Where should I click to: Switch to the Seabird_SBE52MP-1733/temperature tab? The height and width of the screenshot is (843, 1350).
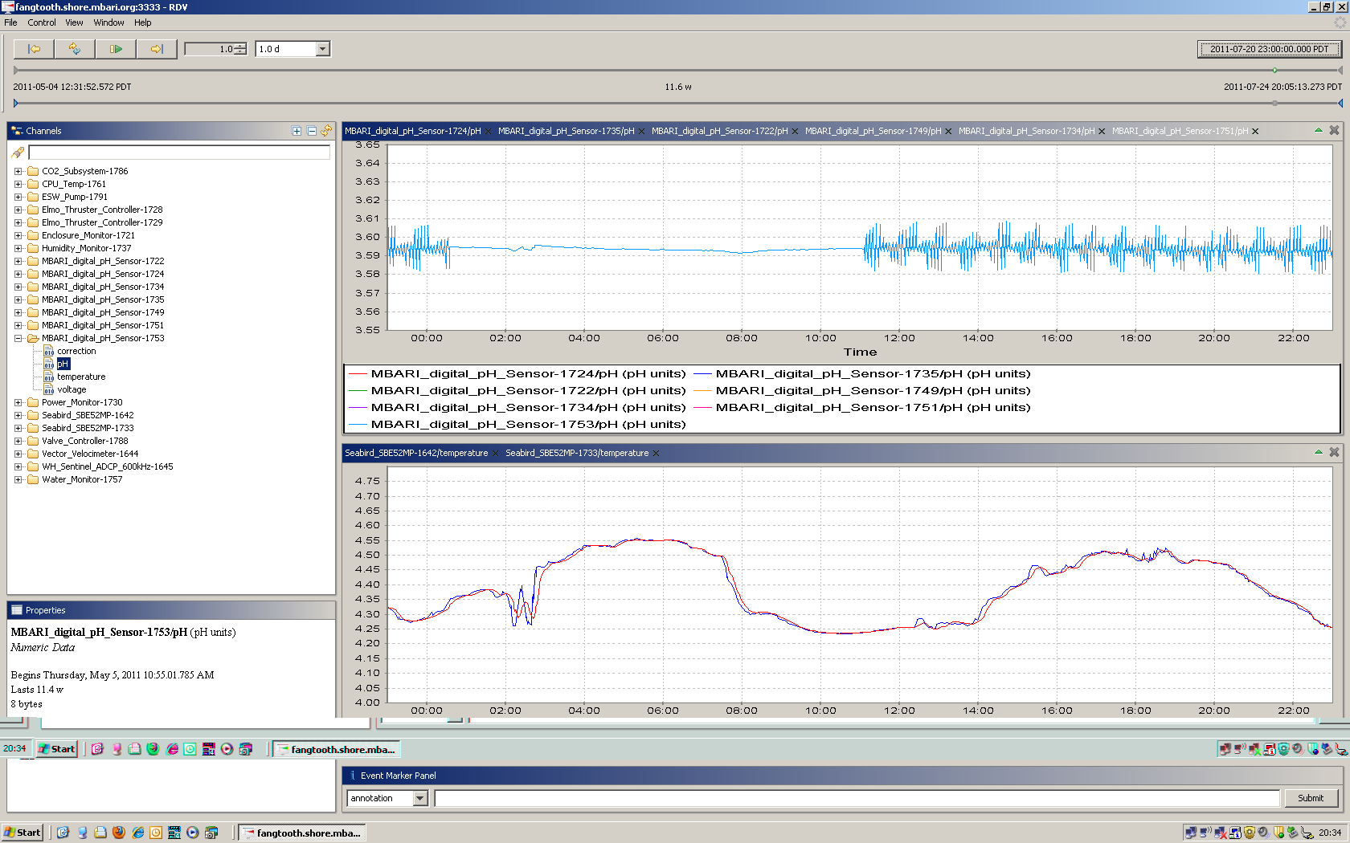coord(577,453)
